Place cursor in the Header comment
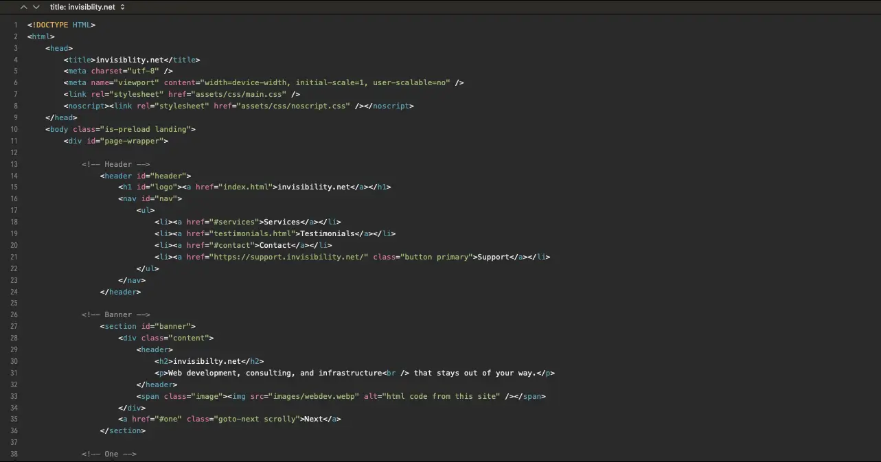This screenshot has width=881, height=462. point(115,164)
